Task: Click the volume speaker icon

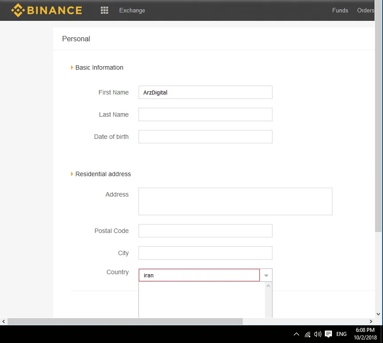Action: (317, 334)
